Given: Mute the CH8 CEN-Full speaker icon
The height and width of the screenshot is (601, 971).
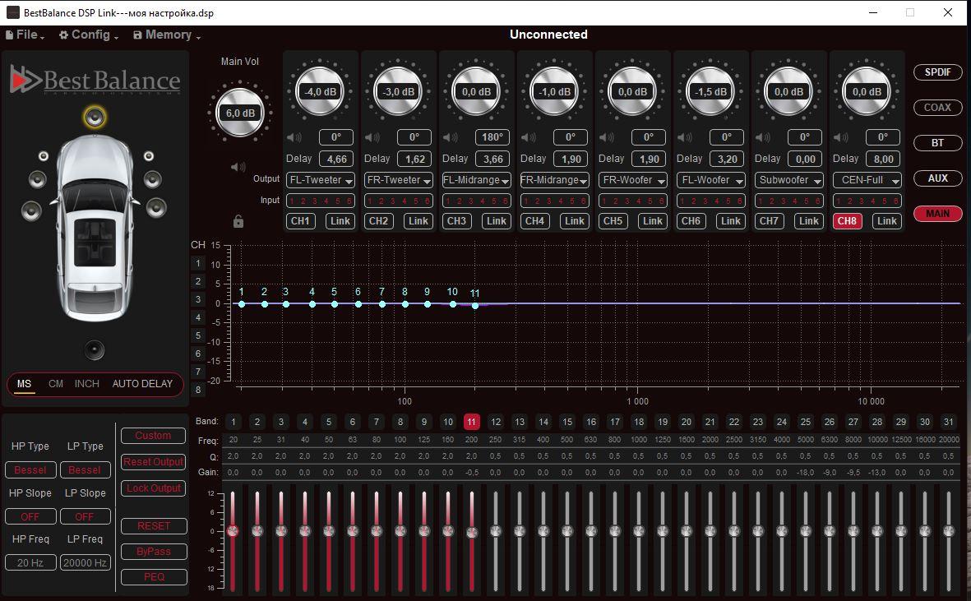Looking at the screenshot, I should click(840, 137).
